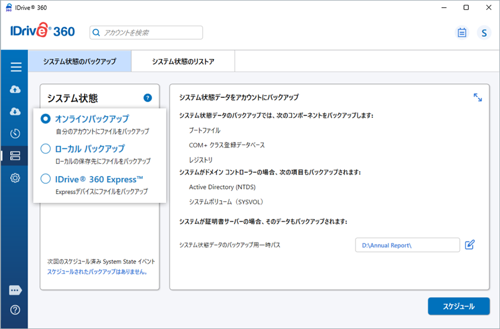Select the server backup sidebar icon
The width and height of the screenshot is (500, 329).
16,156
